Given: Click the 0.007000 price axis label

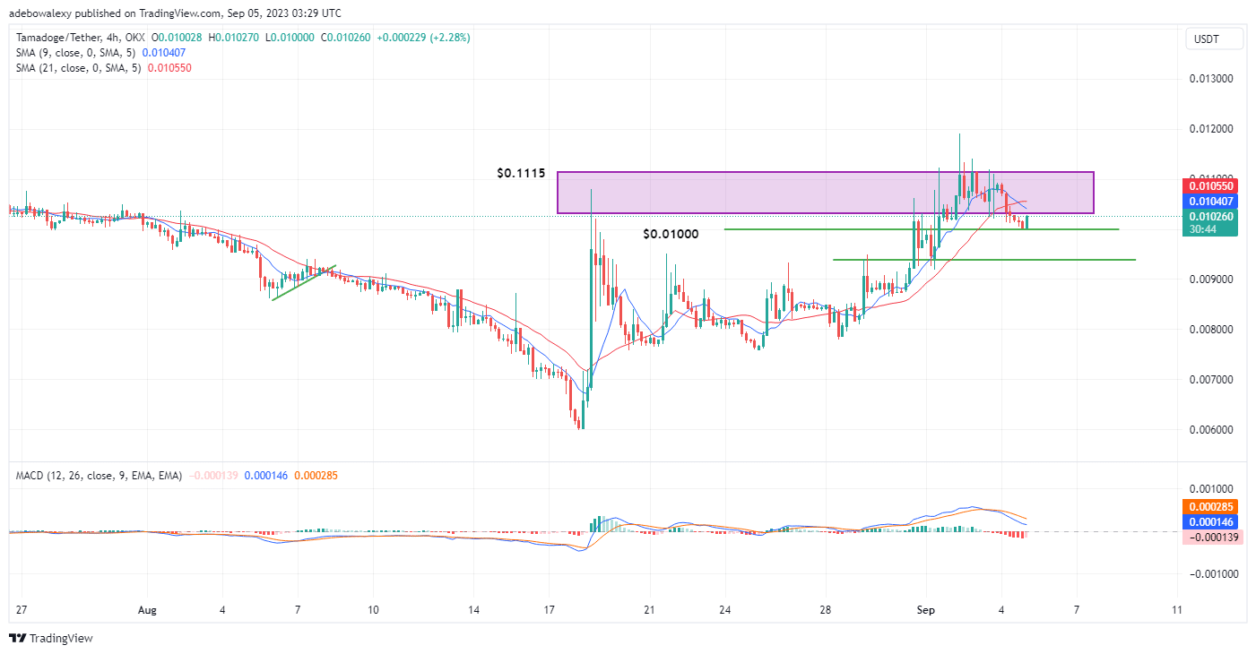Looking at the screenshot, I should point(1212,380).
